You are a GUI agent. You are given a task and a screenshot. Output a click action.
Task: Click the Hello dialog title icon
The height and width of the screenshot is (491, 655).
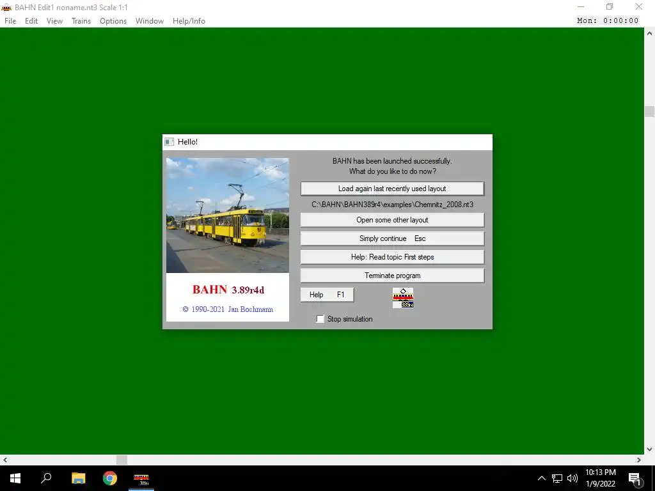coord(169,142)
